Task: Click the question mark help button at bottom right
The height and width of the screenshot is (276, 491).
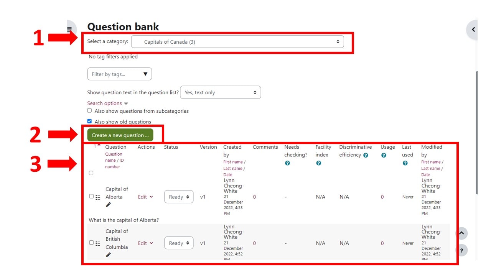Action: pyautogui.click(x=461, y=250)
